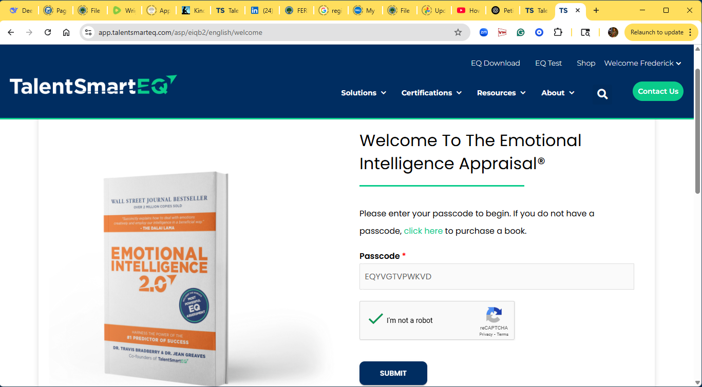Image resolution: width=702 pixels, height=387 pixels.
Task: Click the reCAPTCHA logo
Action: tap(494, 315)
